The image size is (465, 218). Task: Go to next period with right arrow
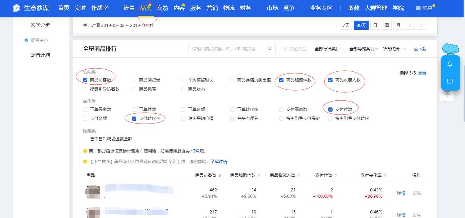click(x=422, y=25)
